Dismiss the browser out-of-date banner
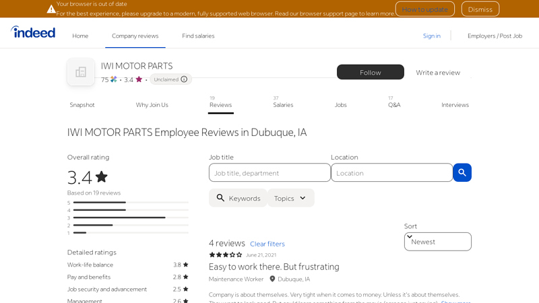The image size is (539, 303). point(480,9)
